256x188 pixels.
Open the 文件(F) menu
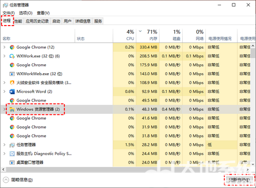[x=8, y=13]
